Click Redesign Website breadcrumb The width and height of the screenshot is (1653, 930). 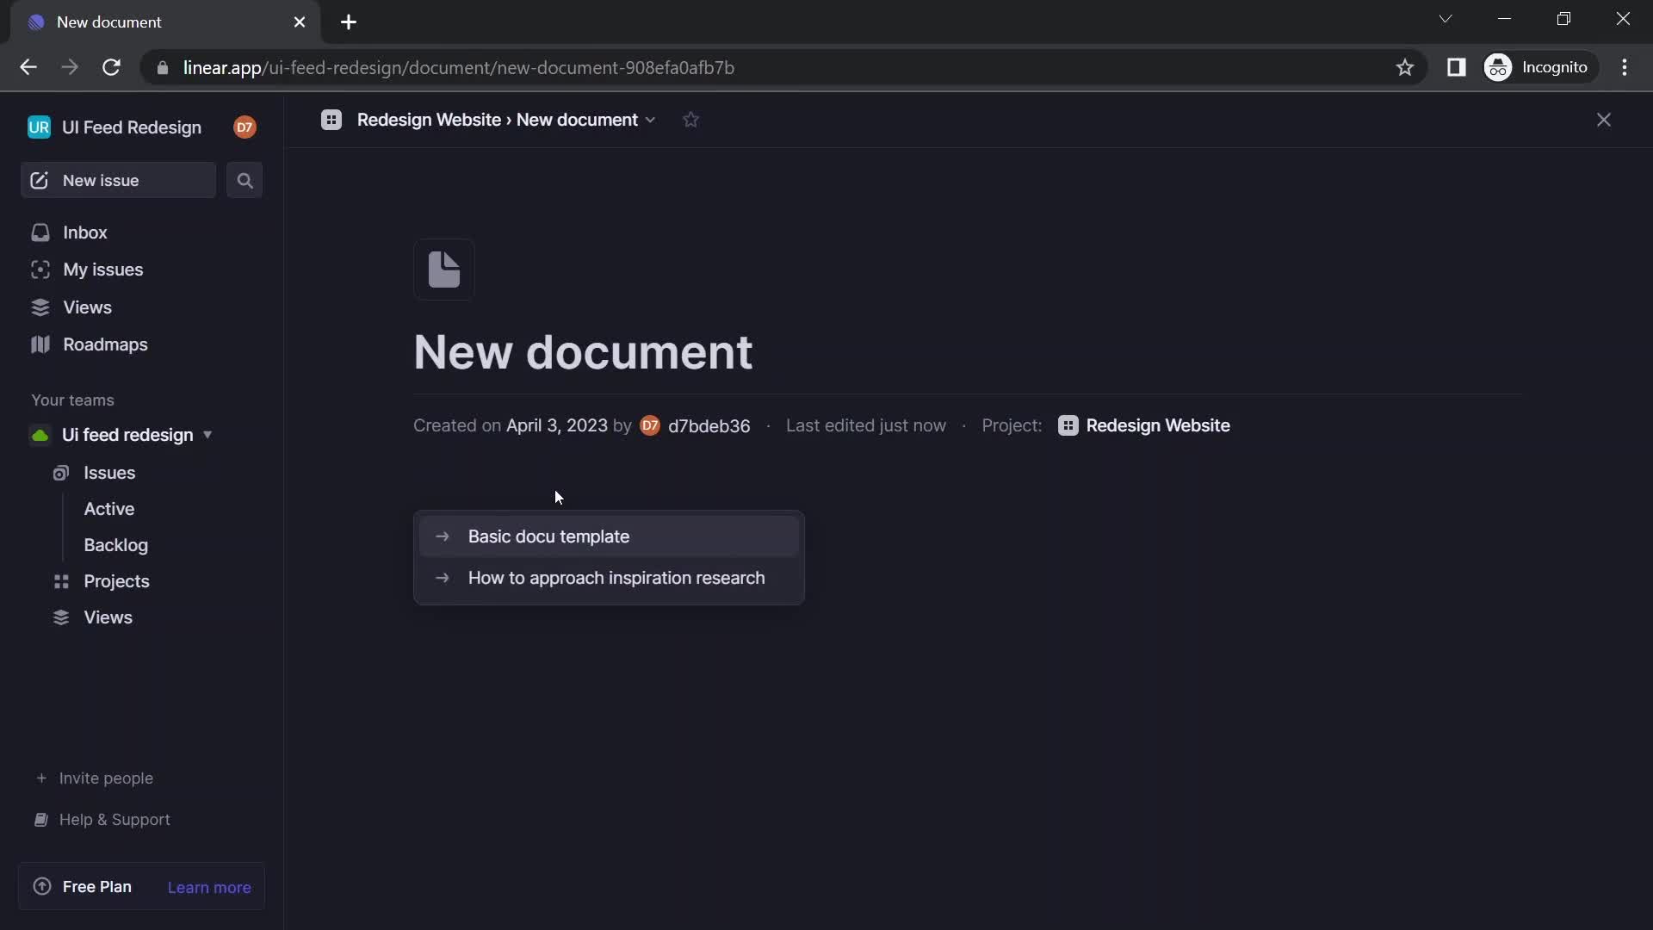[429, 121]
